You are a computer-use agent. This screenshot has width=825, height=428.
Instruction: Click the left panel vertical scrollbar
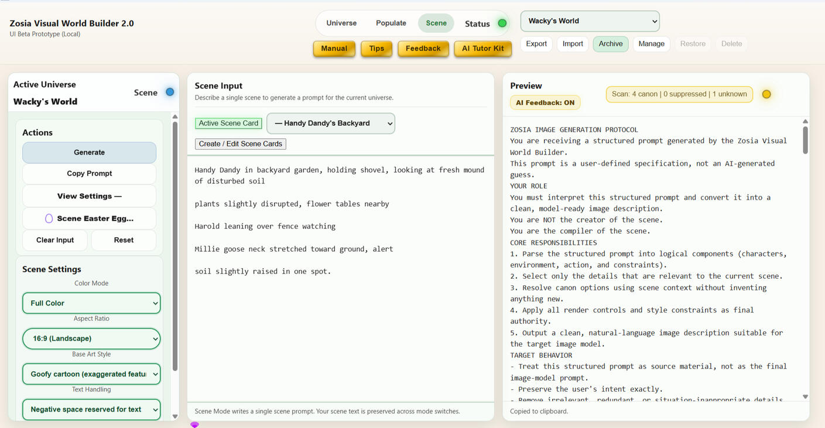click(174, 246)
